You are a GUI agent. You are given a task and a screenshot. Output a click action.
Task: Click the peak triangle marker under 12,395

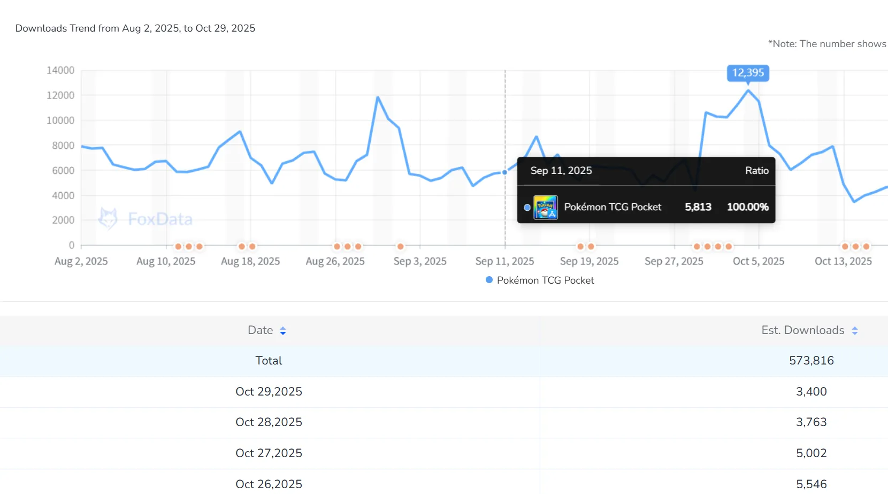pos(748,83)
